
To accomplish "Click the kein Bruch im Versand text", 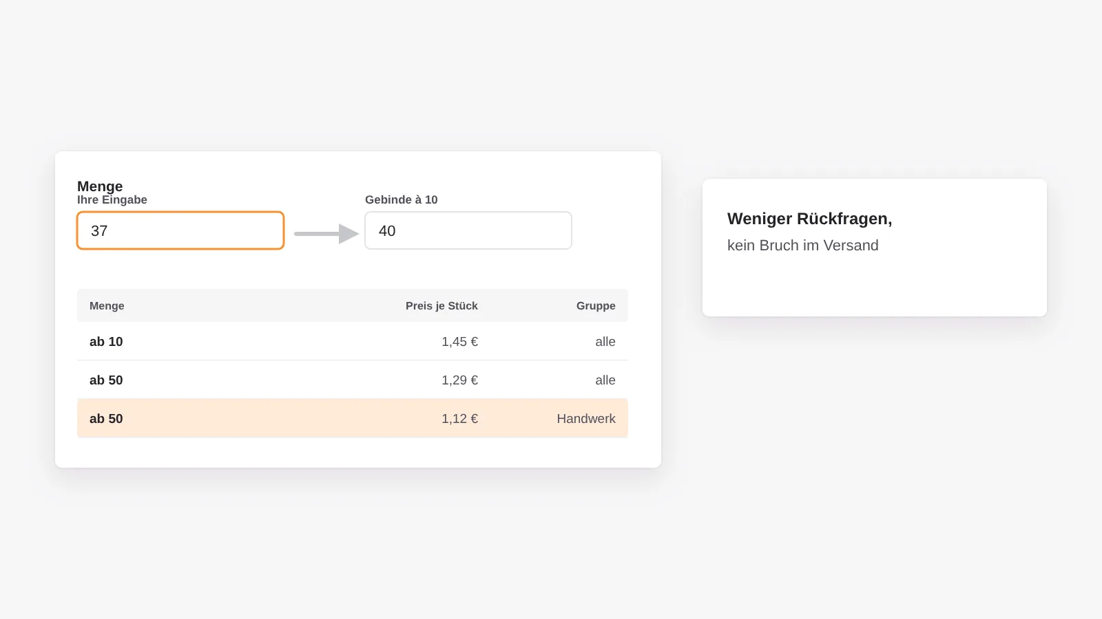I will [803, 246].
